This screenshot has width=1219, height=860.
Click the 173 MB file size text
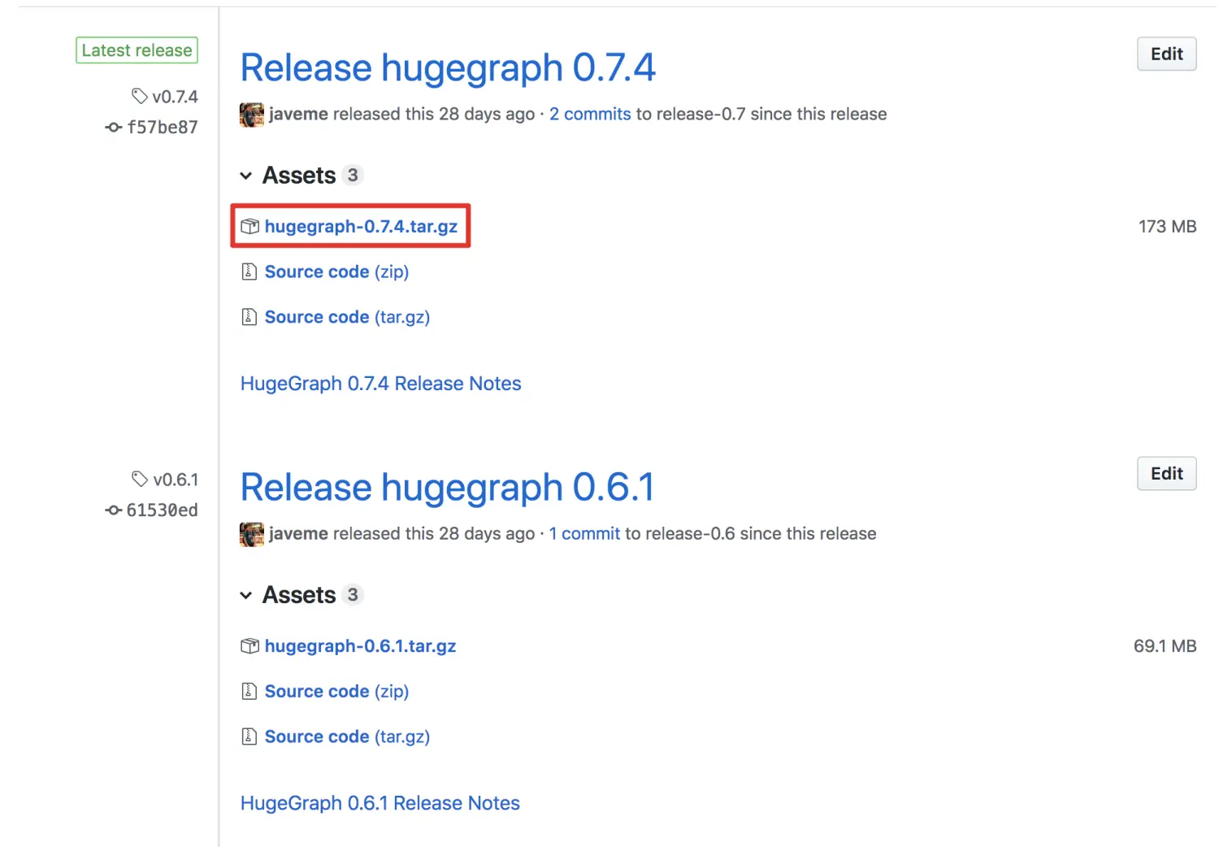tap(1167, 226)
